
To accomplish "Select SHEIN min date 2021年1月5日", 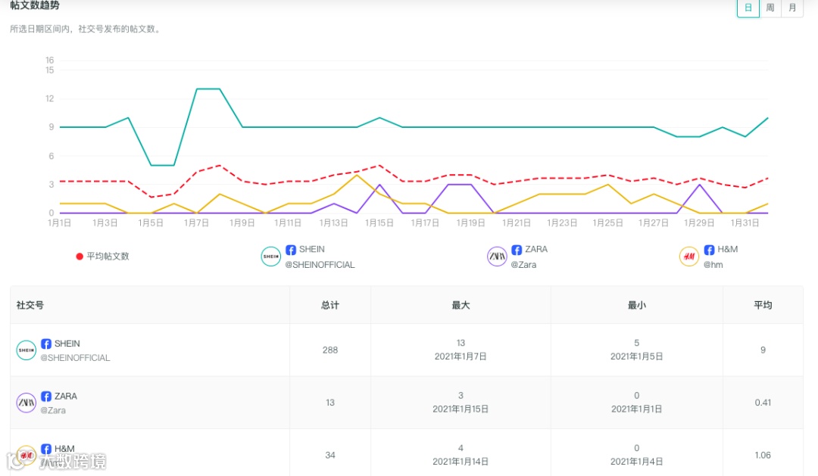I will 636,357.
